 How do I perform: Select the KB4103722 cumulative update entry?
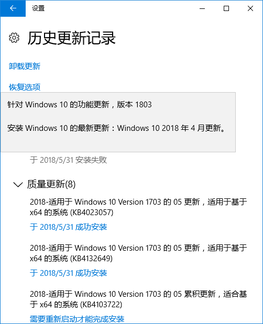138,299
